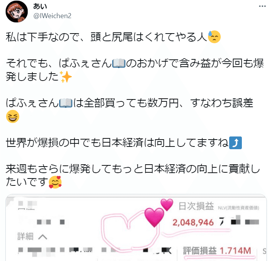Screen dimensions: 268x261
Task: Click the sparkles emoji after 発しました
Action: point(66,77)
